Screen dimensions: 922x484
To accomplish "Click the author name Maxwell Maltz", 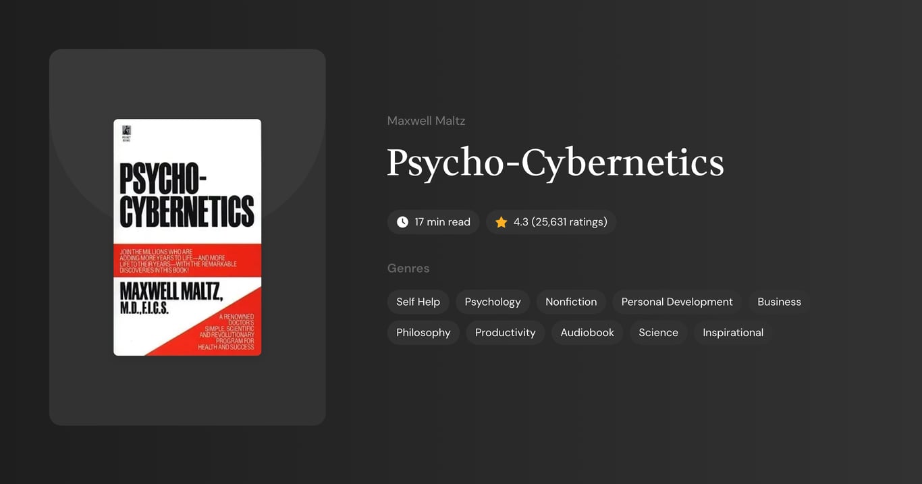I will (x=426, y=120).
